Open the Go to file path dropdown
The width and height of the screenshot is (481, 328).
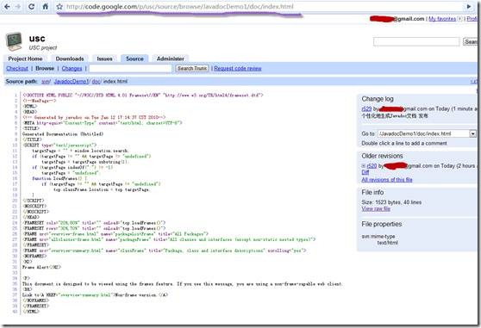472,133
